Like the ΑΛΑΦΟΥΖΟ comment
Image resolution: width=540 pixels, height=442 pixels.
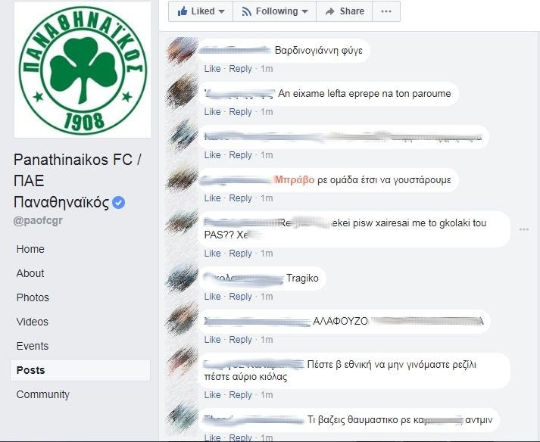coord(212,339)
